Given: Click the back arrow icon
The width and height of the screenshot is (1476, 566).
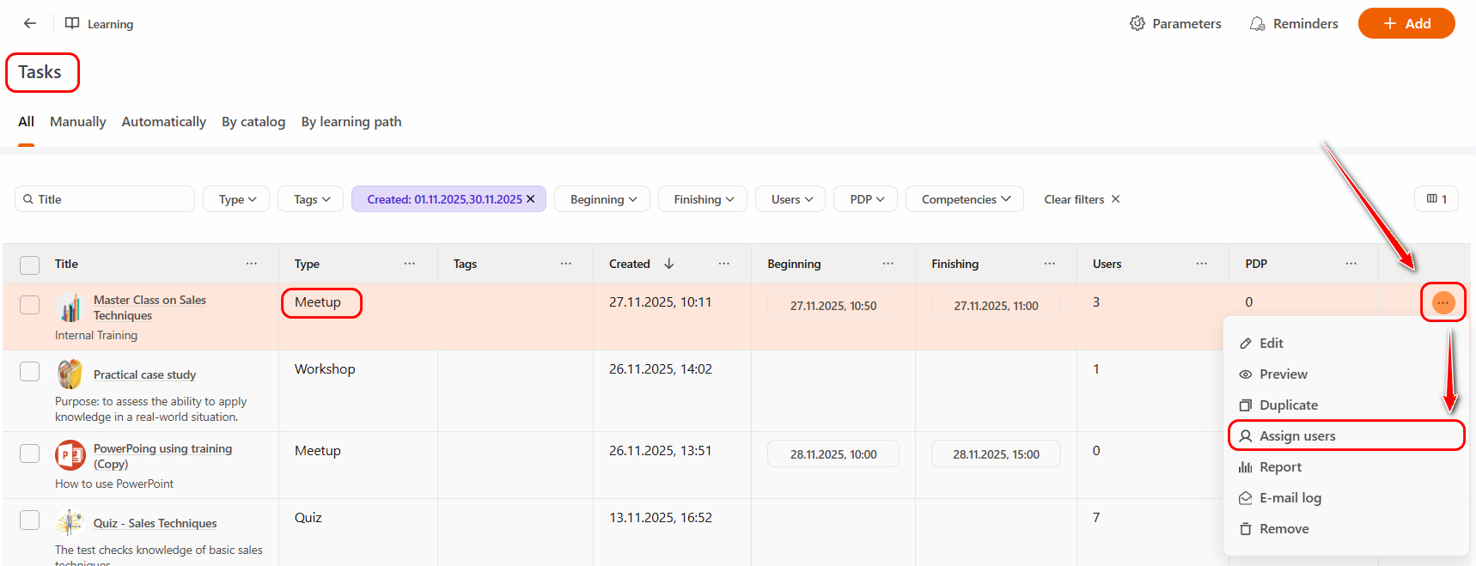Looking at the screenshot, I should coord(30,24).
